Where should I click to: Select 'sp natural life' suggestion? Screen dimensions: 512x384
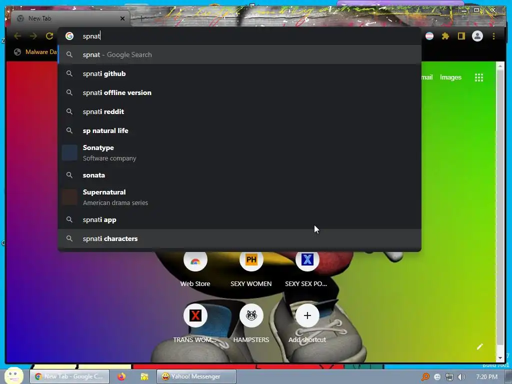239,130
